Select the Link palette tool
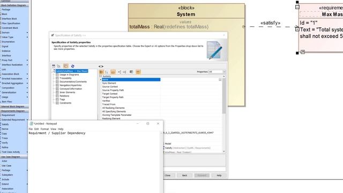Image resolution: width=343 pixels, height=193 pixels. (4, 69)
